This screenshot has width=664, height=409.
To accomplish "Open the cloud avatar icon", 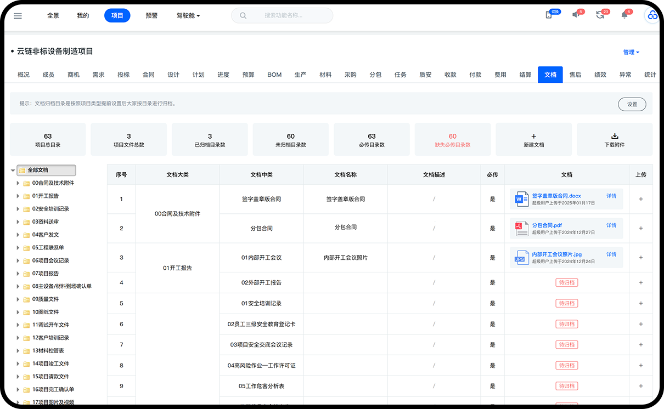I will (x=652, y=15).
